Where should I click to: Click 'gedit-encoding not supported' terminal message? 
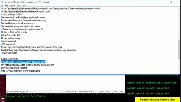click(147, 88)
